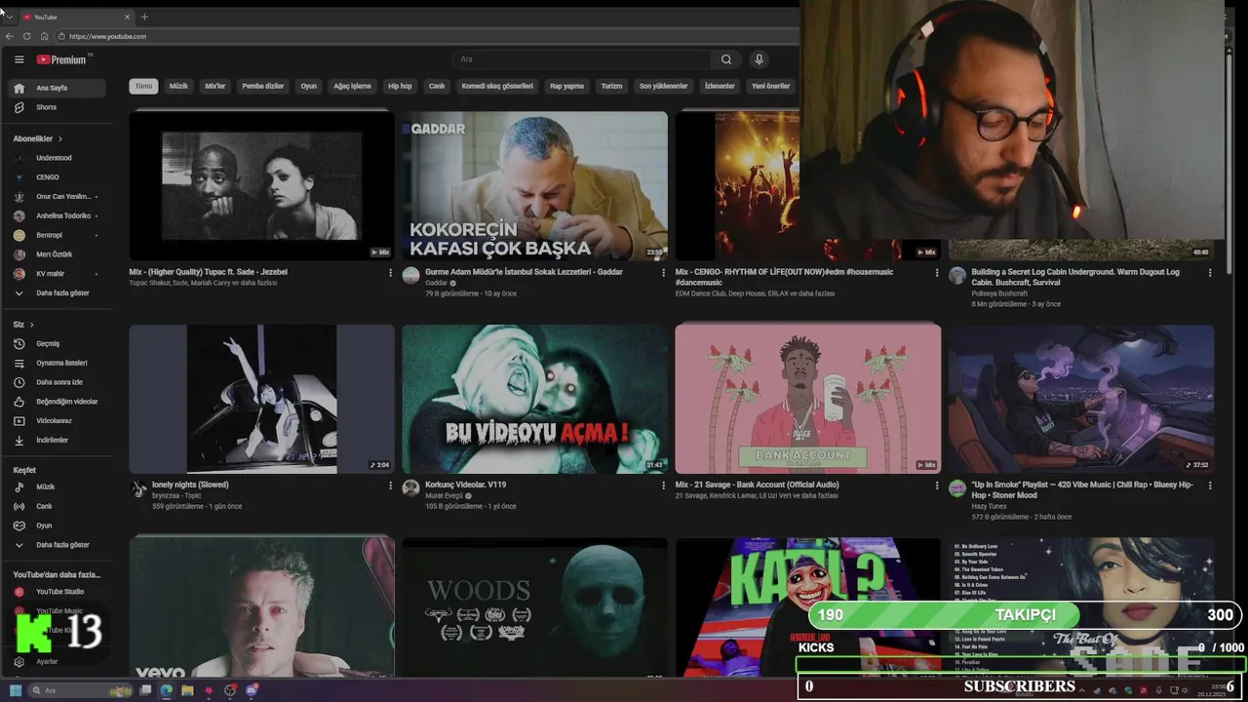
Task: Open Task View on the taskbar
Action: coord(145,690)
